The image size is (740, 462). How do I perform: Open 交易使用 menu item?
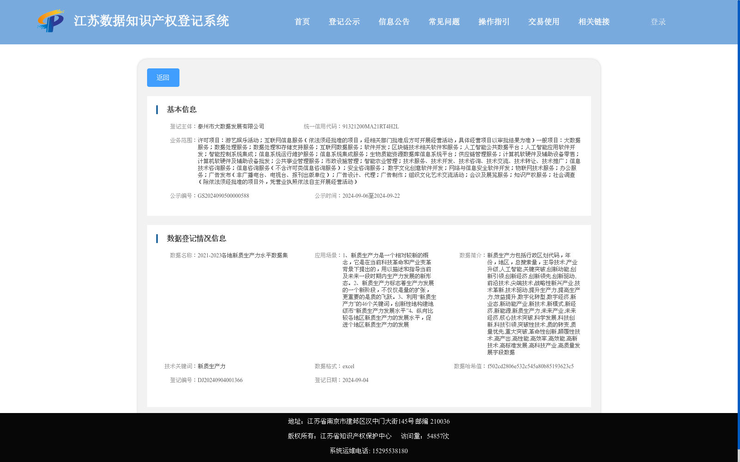tap(544, 22)
